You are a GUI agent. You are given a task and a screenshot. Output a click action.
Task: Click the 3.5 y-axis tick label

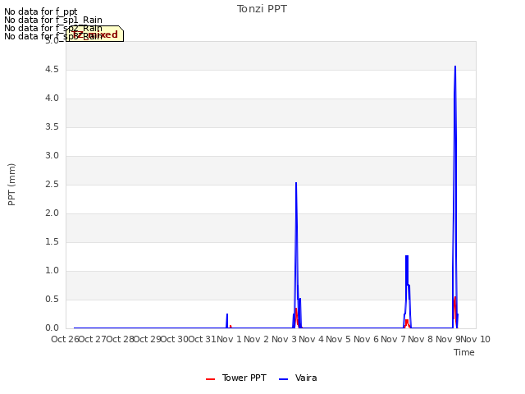pos(52,127)
